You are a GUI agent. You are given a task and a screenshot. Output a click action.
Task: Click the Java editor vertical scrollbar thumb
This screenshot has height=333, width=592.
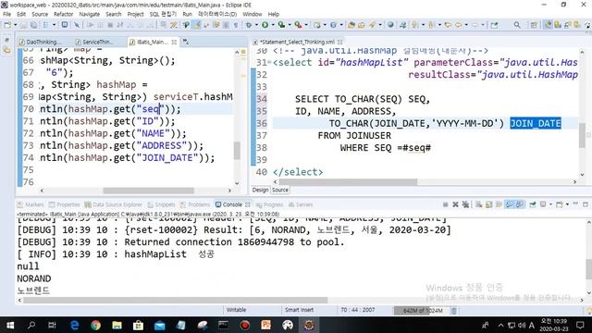(237, 150)
